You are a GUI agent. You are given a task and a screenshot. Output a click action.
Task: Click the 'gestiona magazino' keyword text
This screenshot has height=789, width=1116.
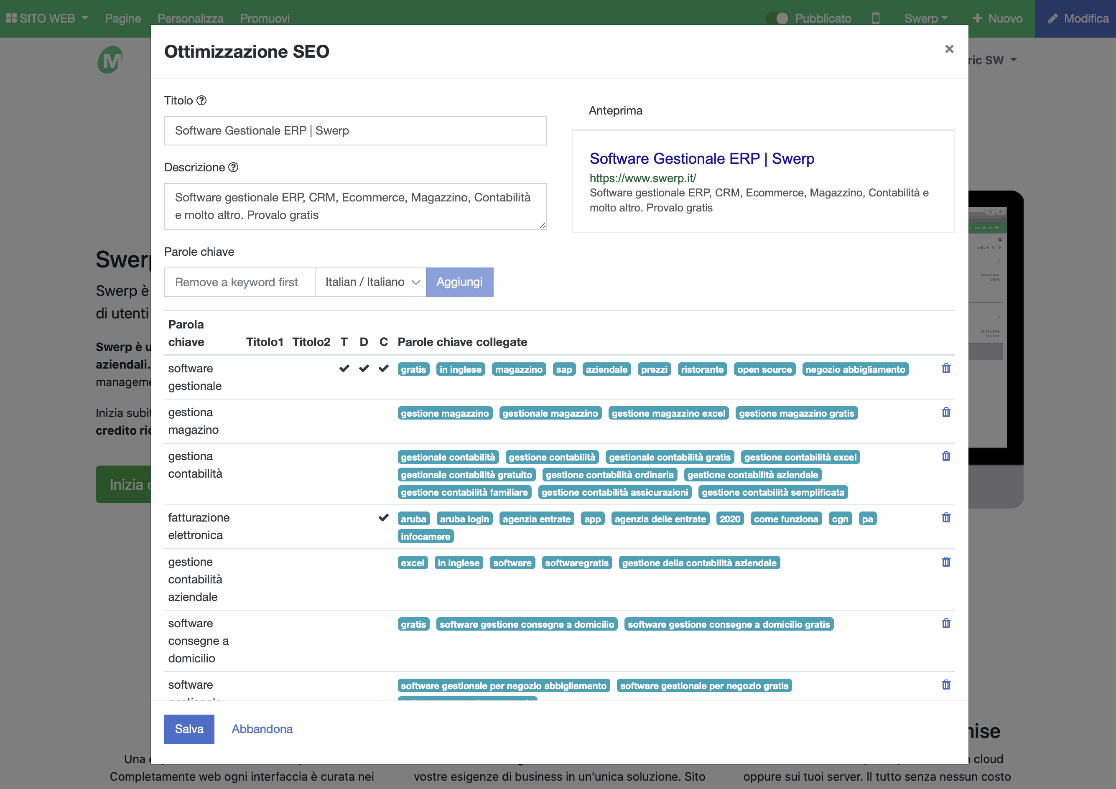click(x=193, y=421)
